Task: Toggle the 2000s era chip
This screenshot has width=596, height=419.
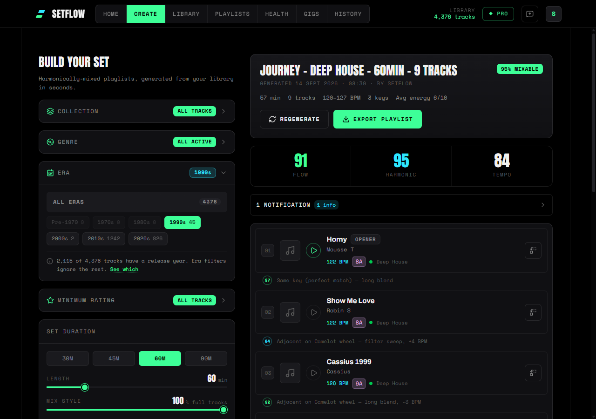Action: (x=63, y=239)
